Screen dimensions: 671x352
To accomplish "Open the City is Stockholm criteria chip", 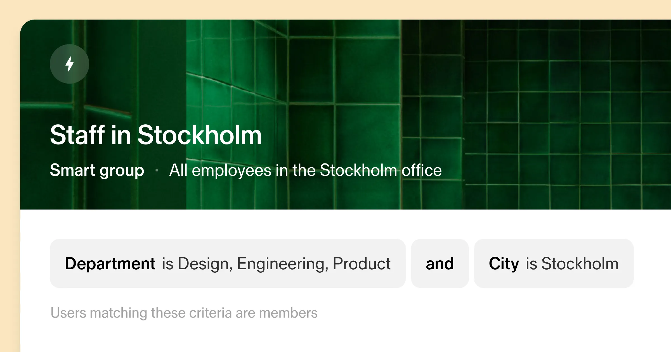I will (554, 263).
